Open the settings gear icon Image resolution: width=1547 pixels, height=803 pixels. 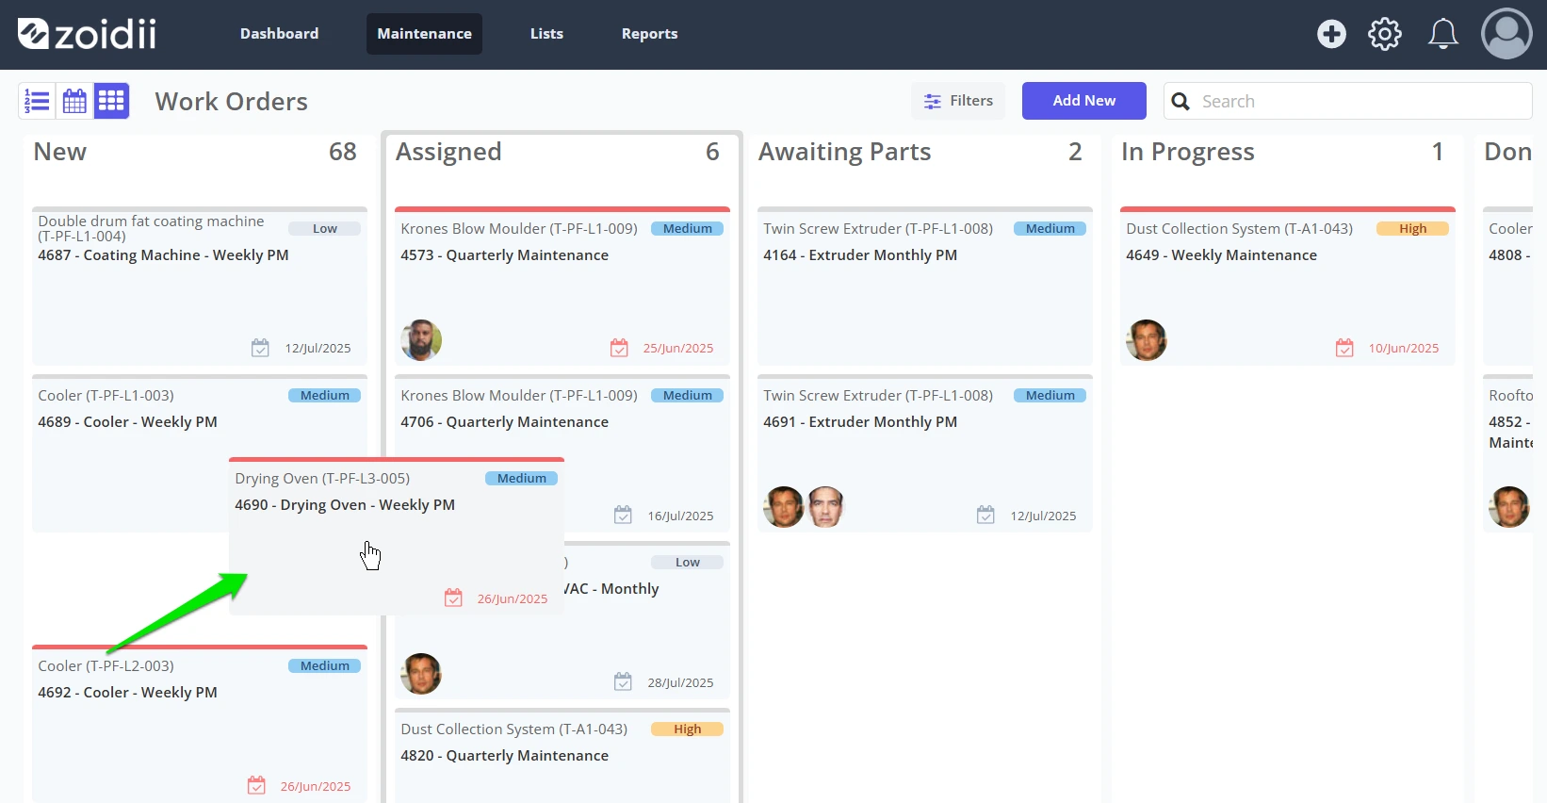coord(1385,34)
